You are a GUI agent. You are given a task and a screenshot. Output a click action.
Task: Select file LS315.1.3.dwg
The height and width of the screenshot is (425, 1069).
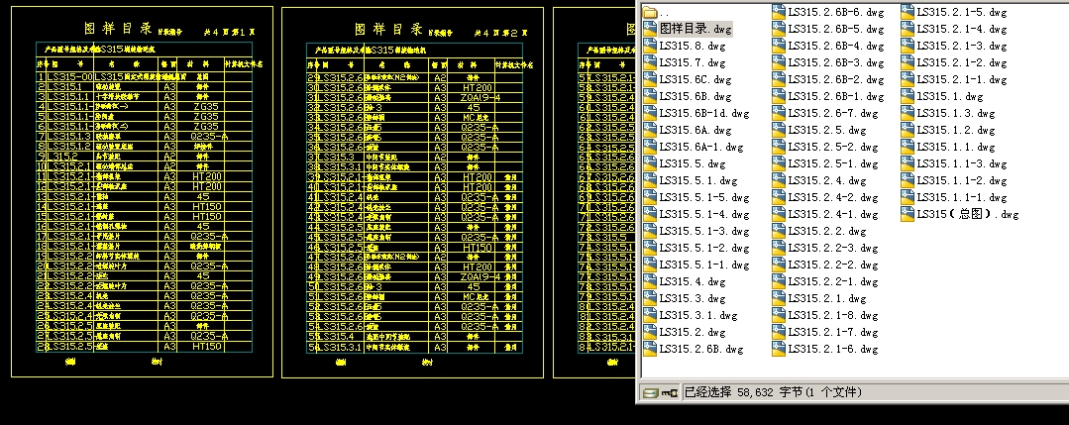pos(948,113)
